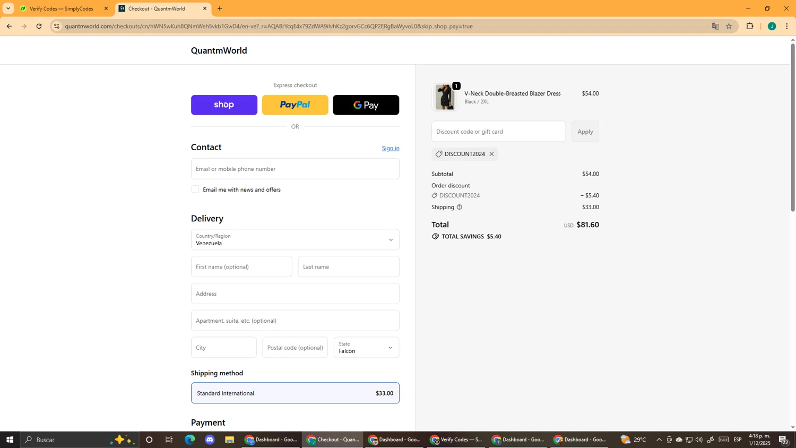Open the Extensions puzzle icon
The image size is (796, 448).
click(750, 26)
